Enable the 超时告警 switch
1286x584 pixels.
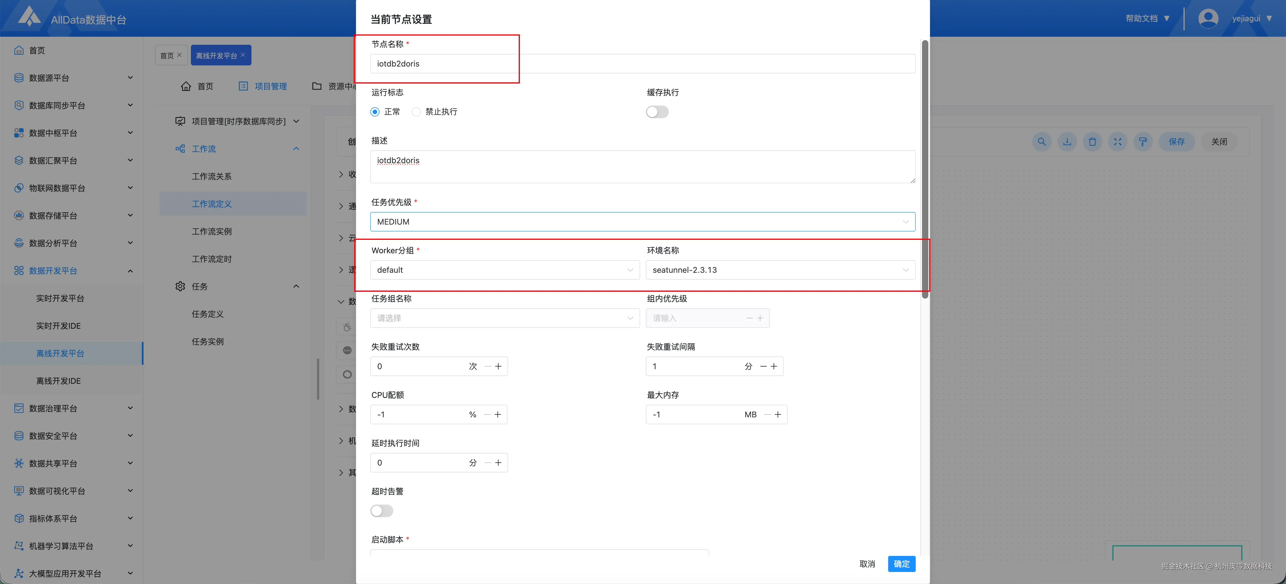(x=381, y=511)
